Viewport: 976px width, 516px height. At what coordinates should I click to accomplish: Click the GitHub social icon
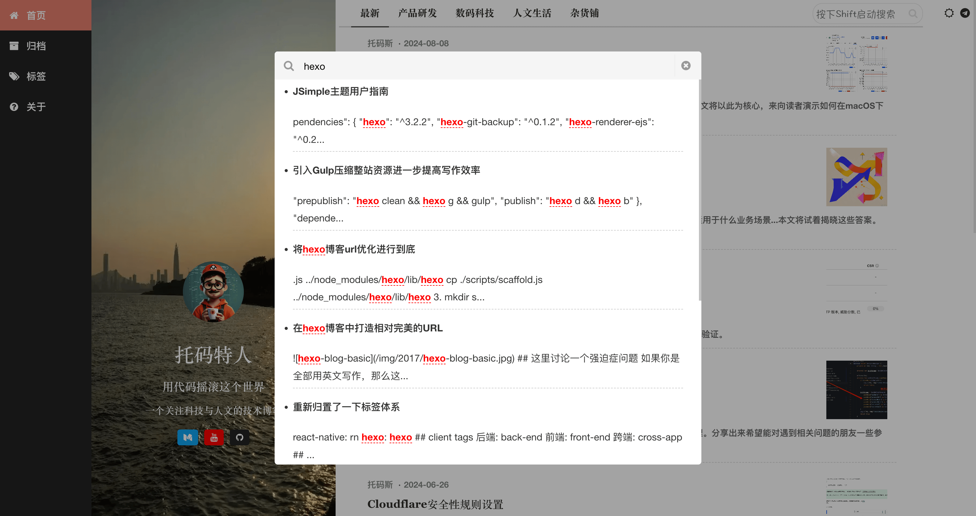pyautogui.click(x=240, y=437)
